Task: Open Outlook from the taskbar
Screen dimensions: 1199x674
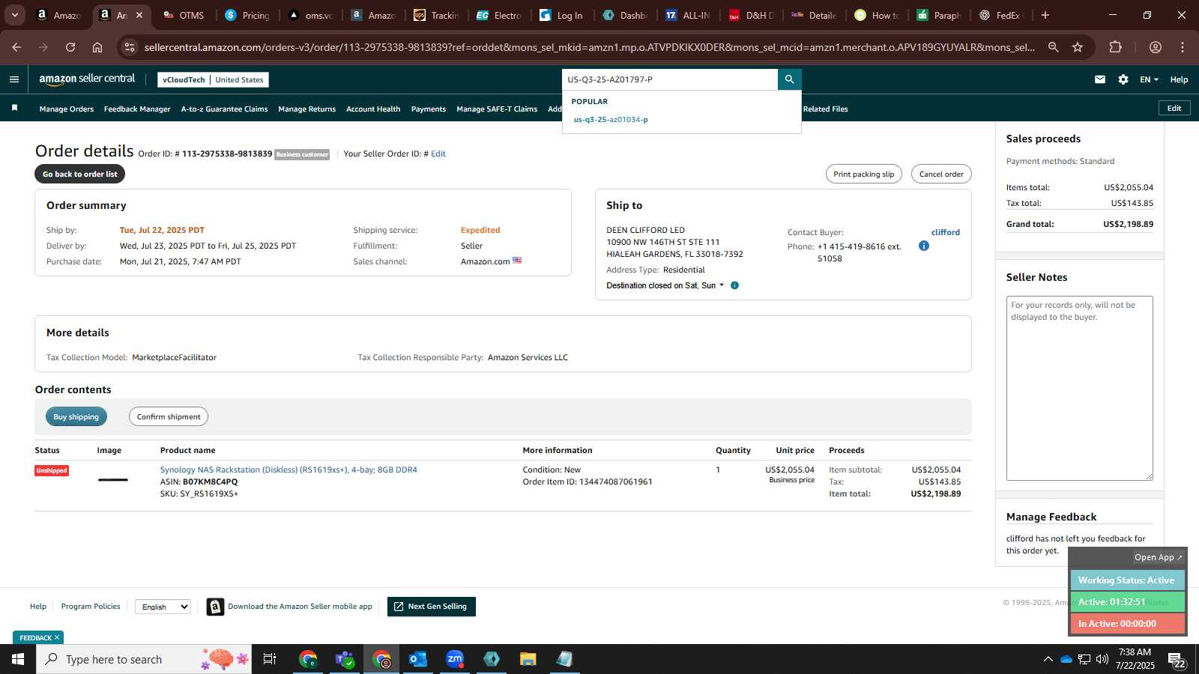Action: [418, 659]
